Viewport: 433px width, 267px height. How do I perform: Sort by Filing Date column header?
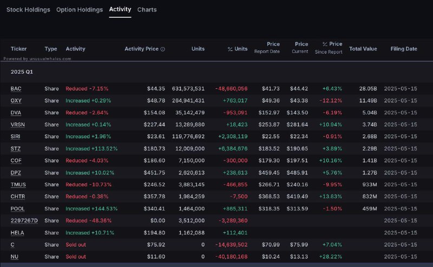click(x=404, y=49)
